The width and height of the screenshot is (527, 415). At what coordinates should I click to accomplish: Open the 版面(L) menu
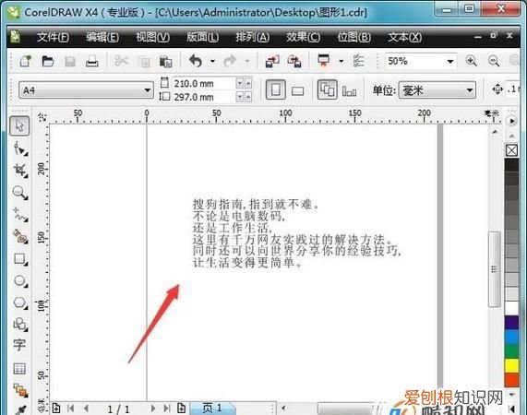[x=202, y=37]
